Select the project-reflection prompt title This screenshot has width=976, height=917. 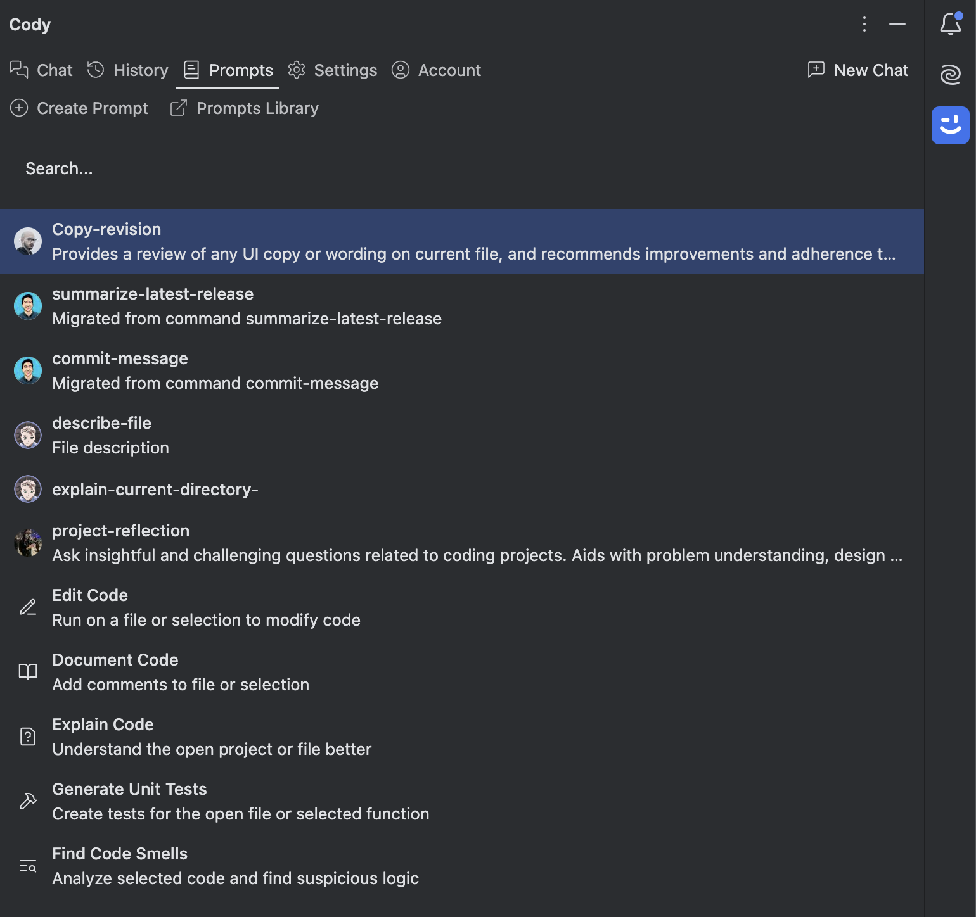[x=120, y=531]
